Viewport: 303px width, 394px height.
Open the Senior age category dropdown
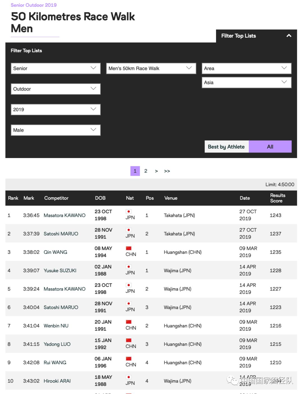click(x=56, y=68)
